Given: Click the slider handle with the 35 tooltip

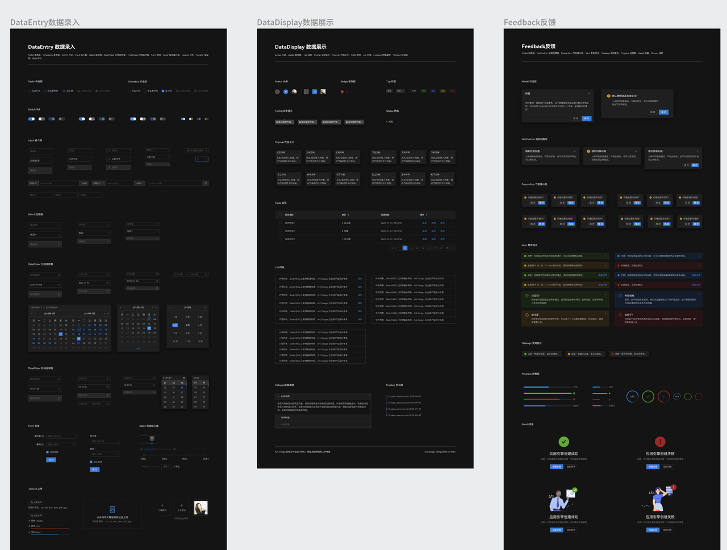Looking at the screenshot, I should pos(152,443).
